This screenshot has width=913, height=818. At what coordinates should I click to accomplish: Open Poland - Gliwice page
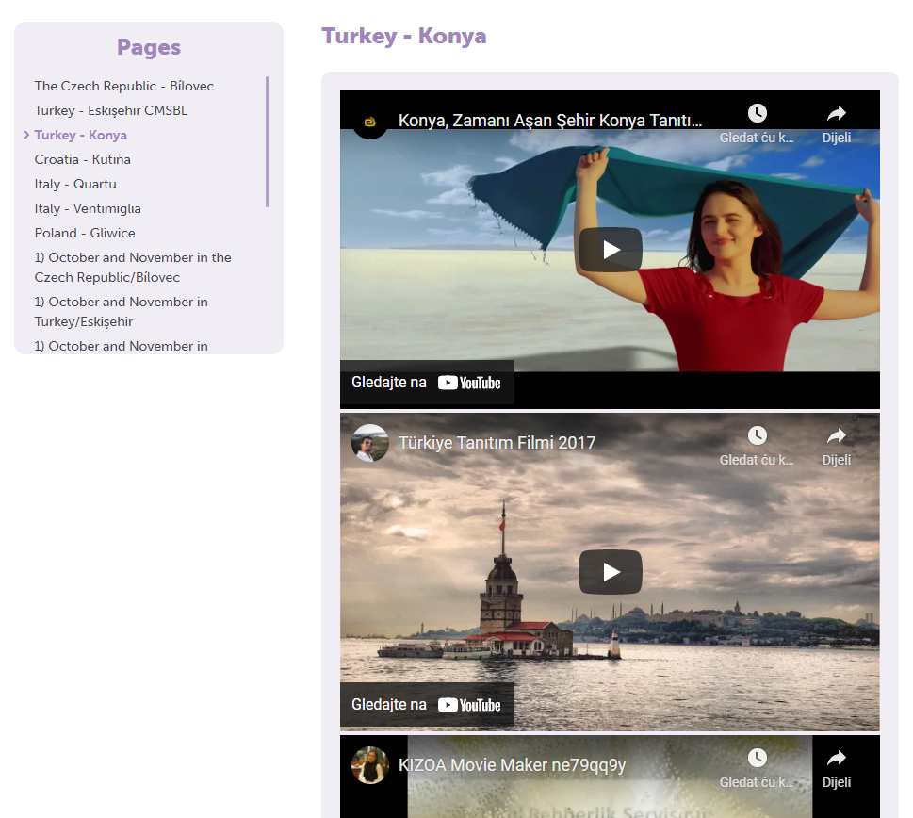[x=85, y=233]
